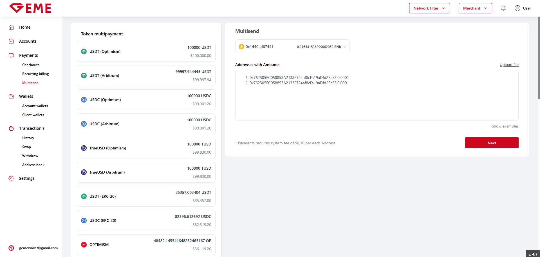Open Recurring billing menu item

[x=35, y=74]
